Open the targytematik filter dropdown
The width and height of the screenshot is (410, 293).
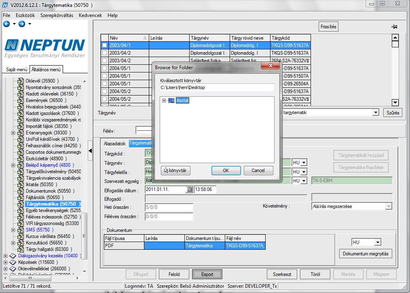(x=376, y=113)
